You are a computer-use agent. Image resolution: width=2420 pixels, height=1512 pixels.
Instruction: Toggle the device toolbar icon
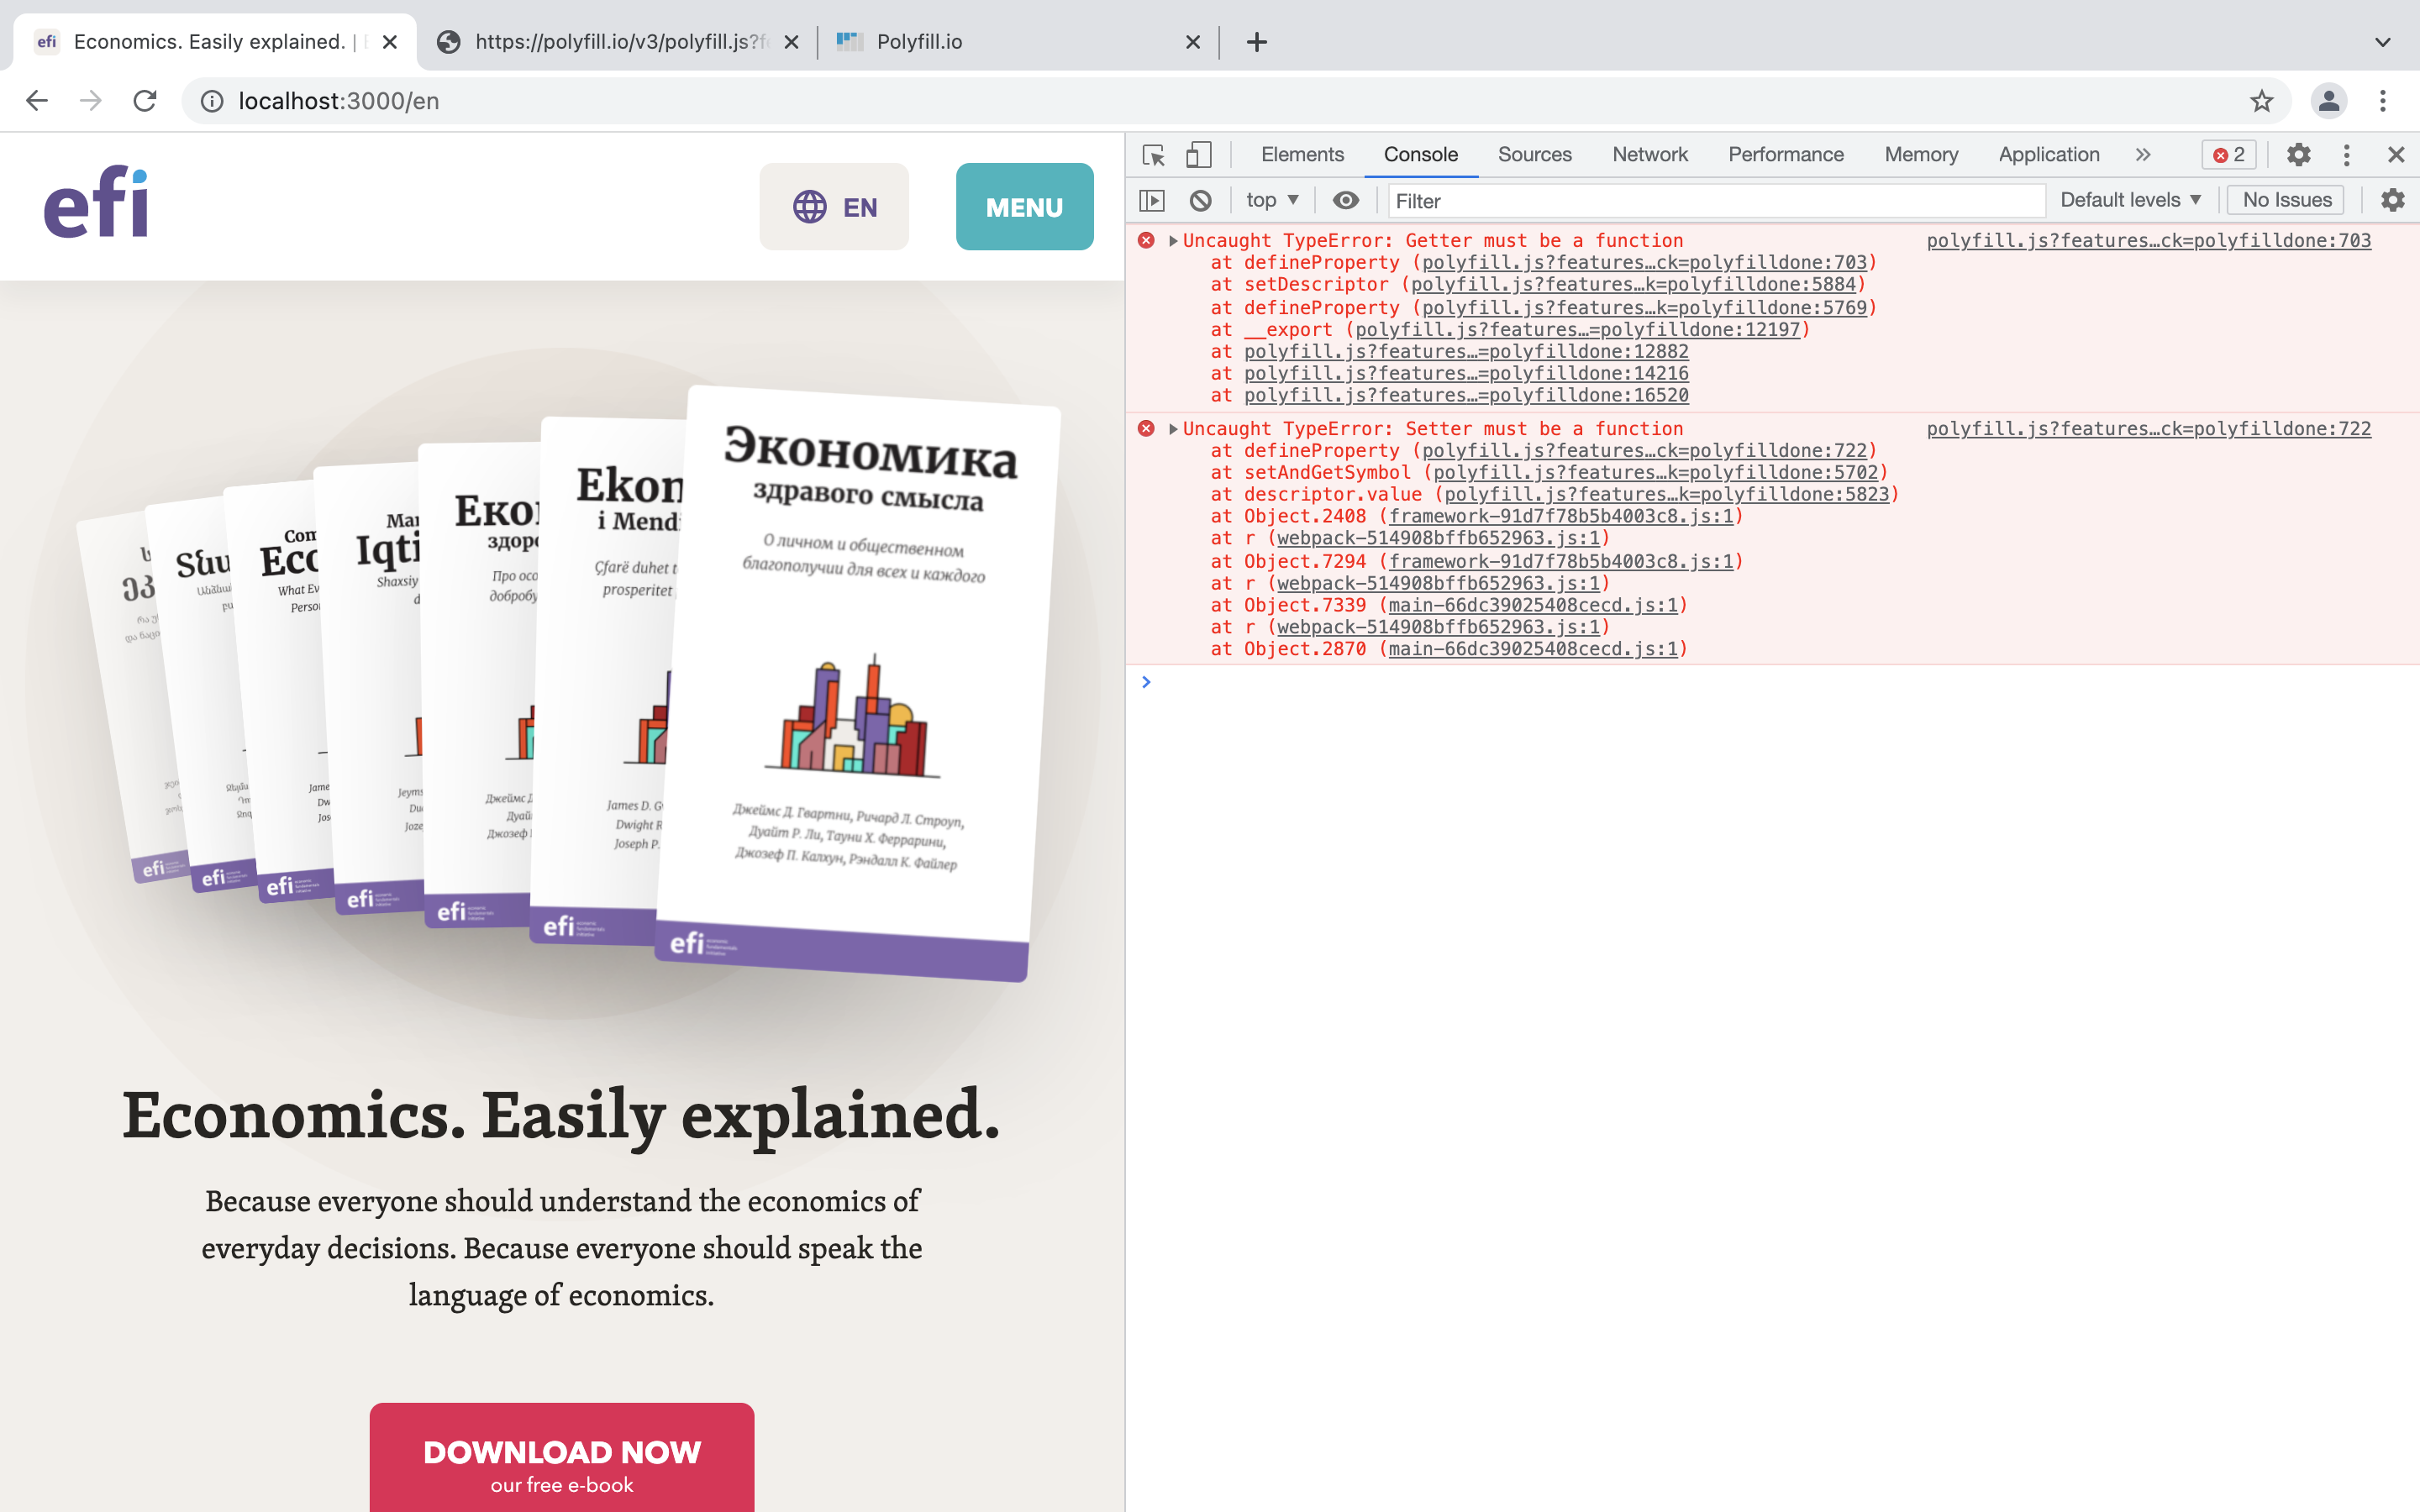coord(1198,155)
